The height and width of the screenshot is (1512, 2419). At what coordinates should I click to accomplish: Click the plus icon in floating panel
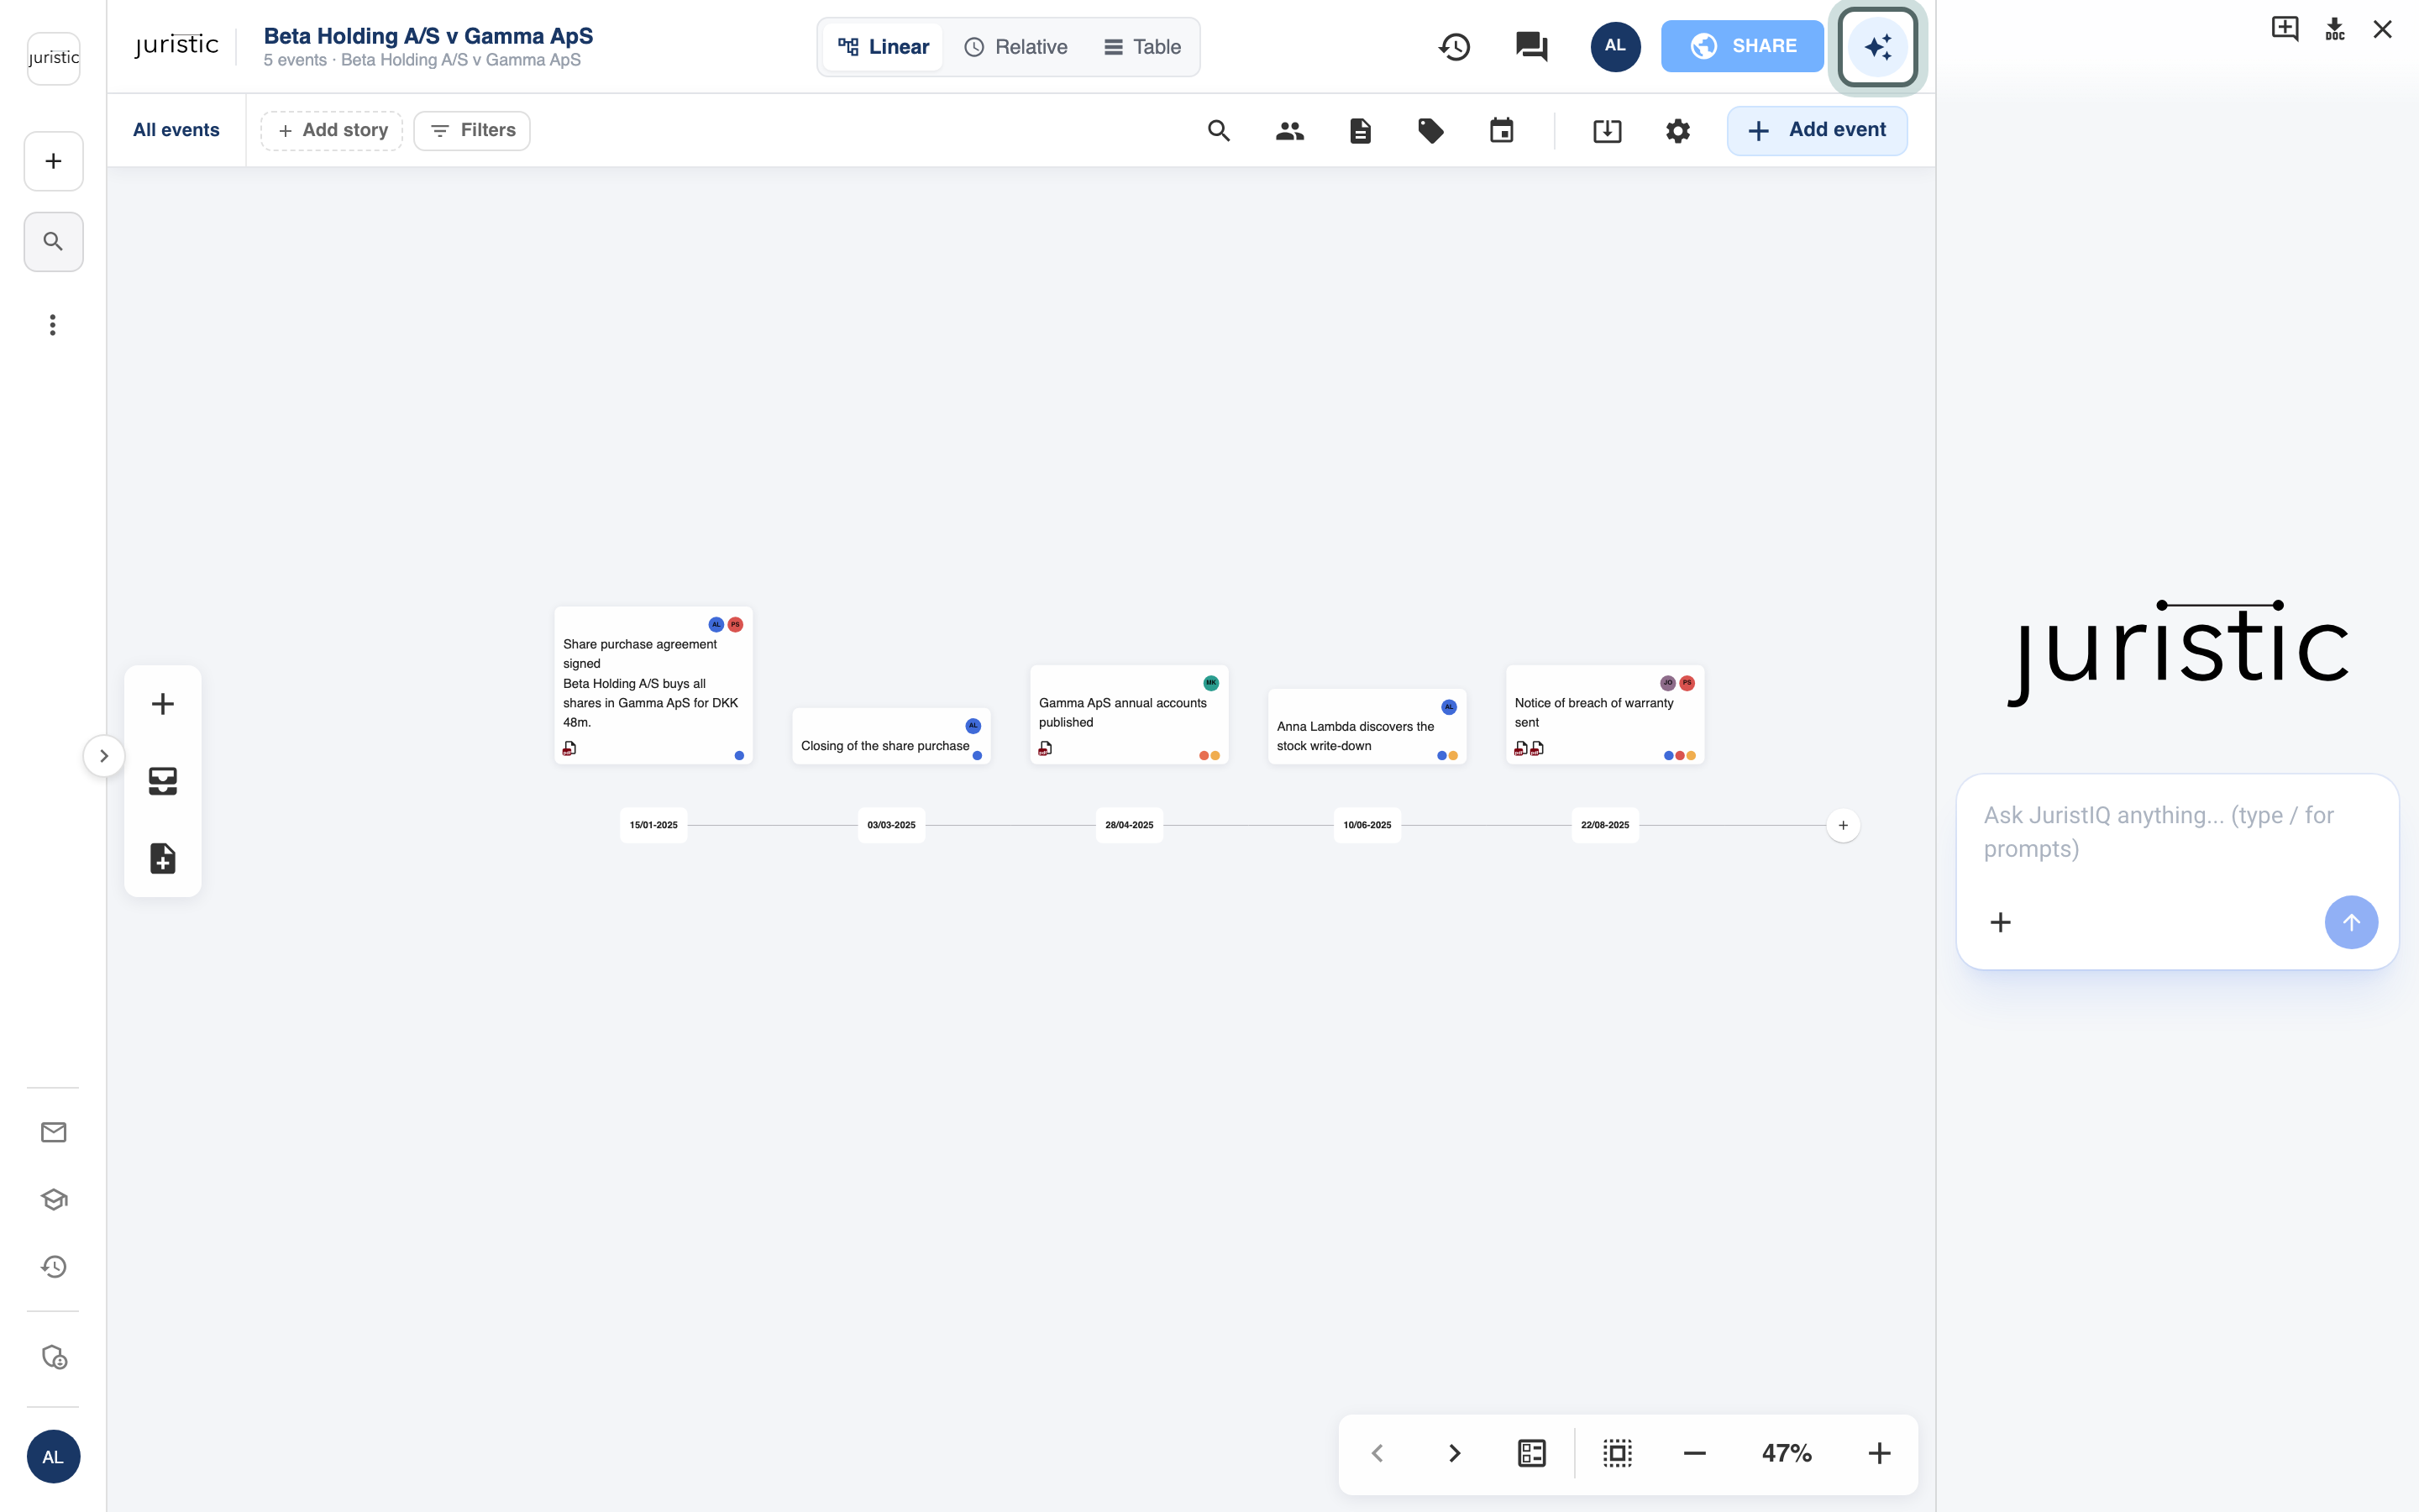tap(163, 704)
